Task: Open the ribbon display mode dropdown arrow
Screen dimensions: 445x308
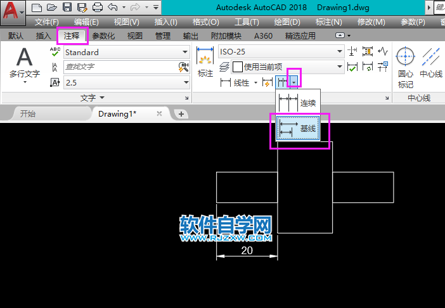Action: [x=349, y=35]
